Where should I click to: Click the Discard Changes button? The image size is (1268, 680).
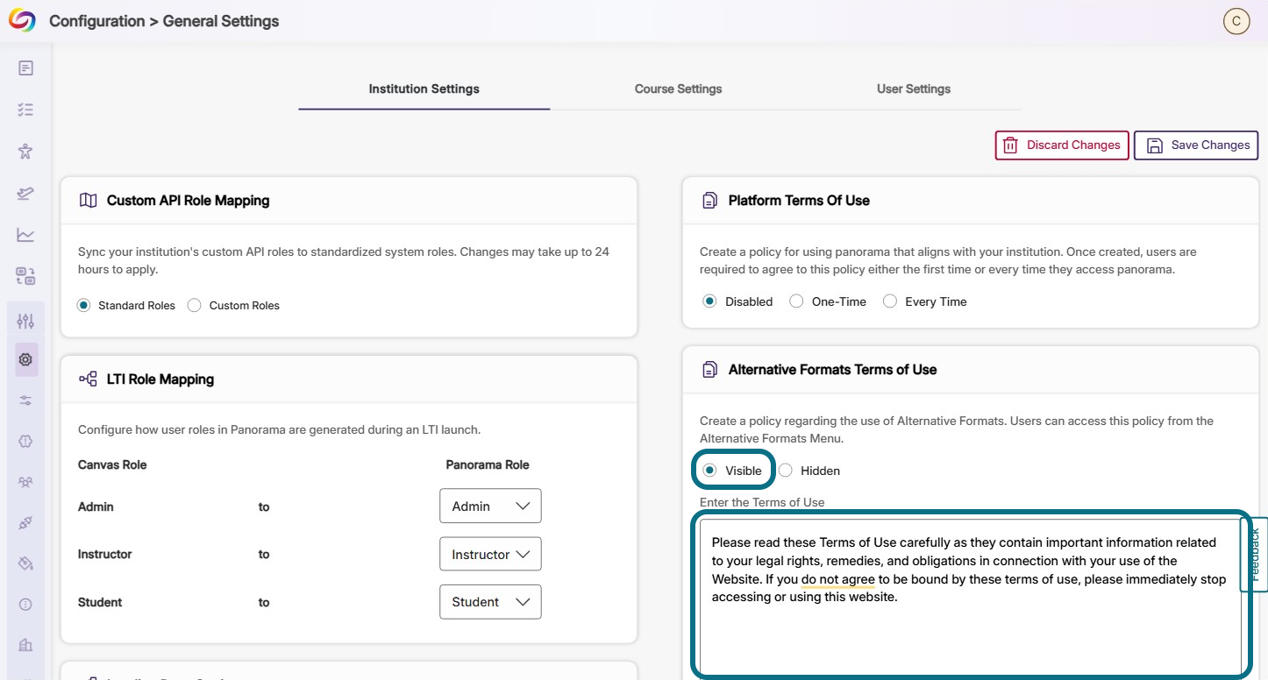click(x=1062, y=145)
